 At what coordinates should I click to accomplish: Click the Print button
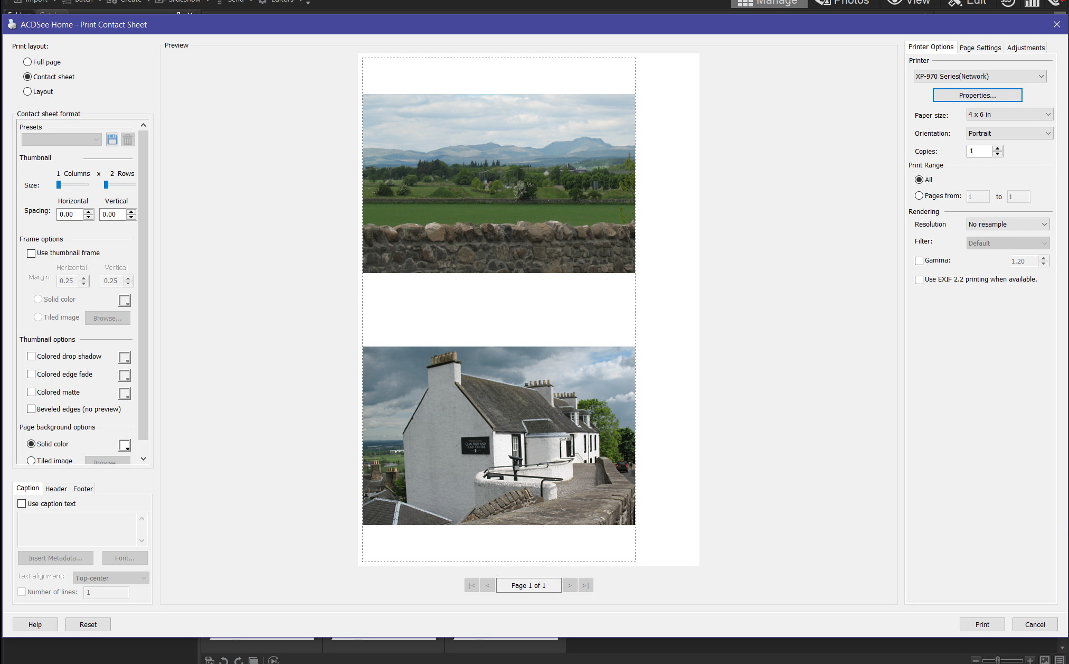tap(982, 624)
